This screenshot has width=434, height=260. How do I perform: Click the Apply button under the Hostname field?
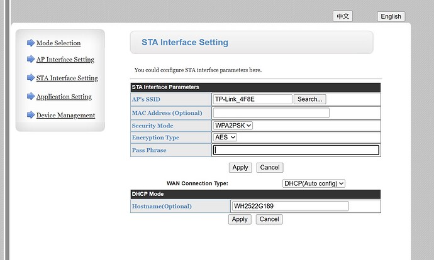pyautogui.click(x=240, y=219)
